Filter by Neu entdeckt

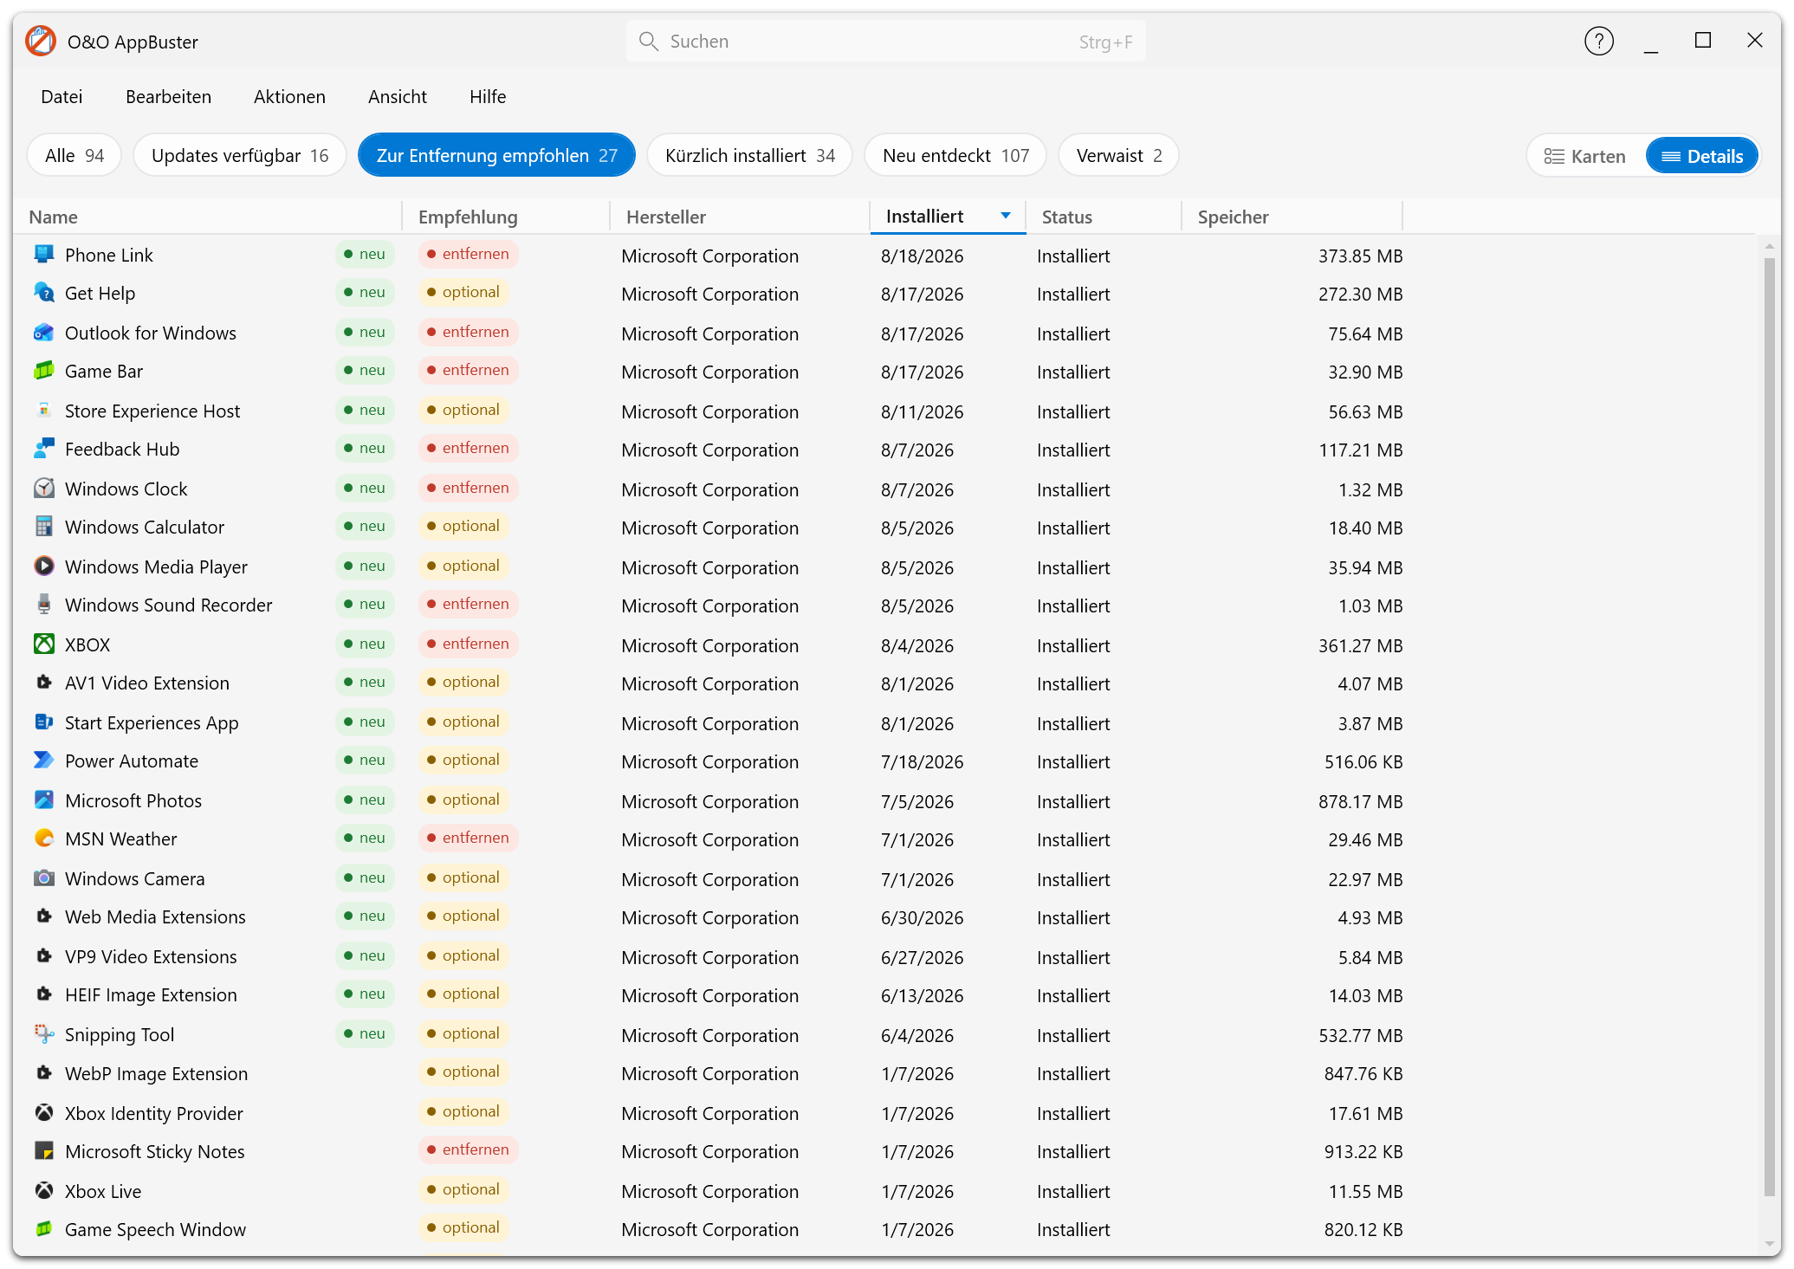[x=955, y=156]
